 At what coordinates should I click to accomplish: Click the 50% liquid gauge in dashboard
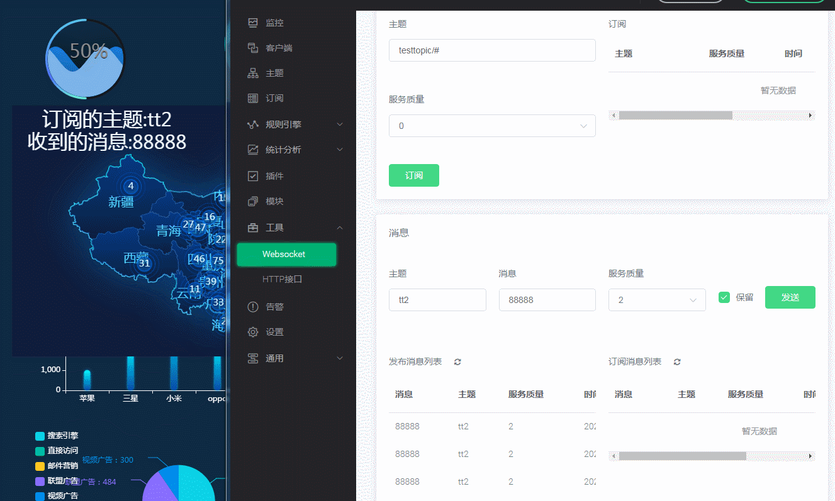pos(86,60)
